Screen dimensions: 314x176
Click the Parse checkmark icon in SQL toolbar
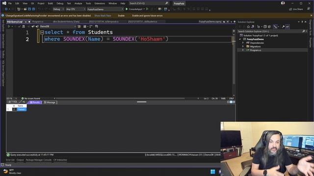point(20,26)
